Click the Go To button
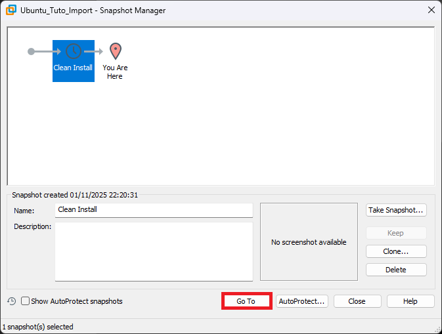442x334 pixels. coord(246,301)
